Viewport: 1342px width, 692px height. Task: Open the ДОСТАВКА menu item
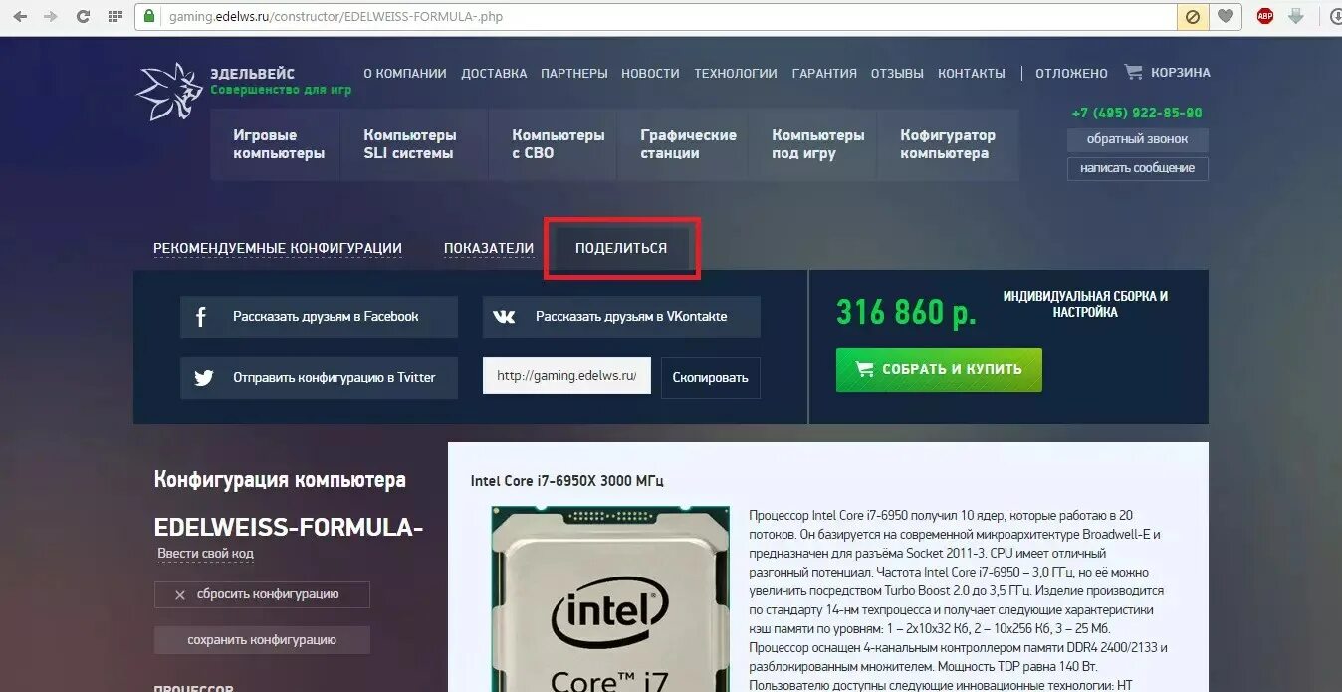pos(494,73)
